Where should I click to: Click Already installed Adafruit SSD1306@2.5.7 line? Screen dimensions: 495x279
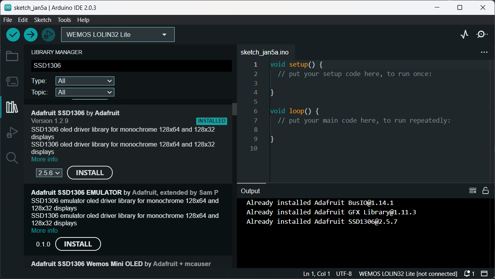[322, 222]
